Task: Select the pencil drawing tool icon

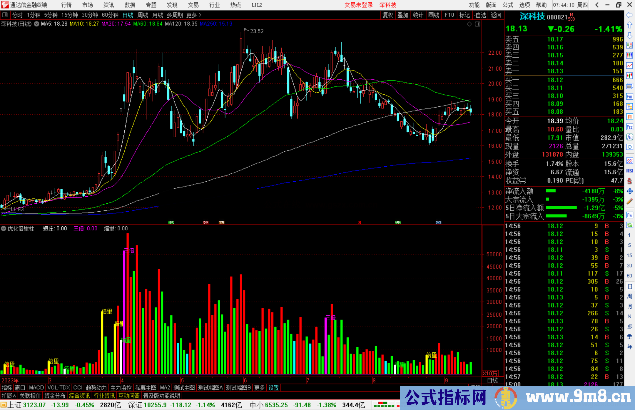Action: pyautogui.click(x=629, y=201)
